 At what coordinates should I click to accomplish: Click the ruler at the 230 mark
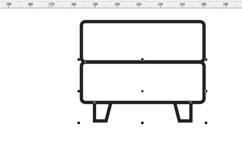point(139,4)
